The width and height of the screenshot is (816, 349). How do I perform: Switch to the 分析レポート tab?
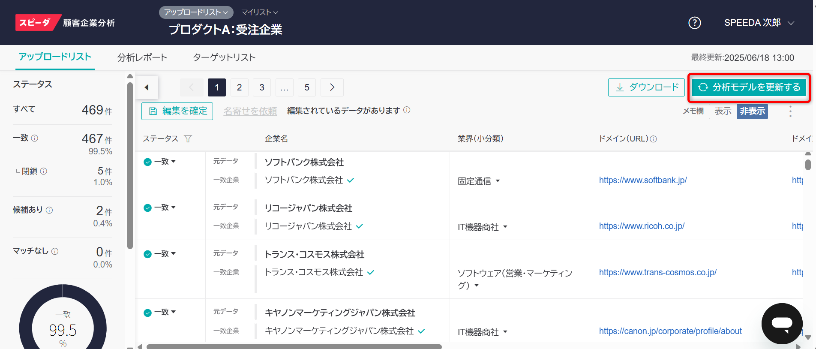pos(142,57)
